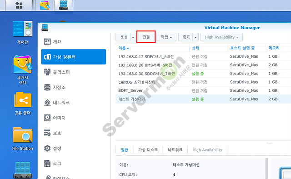Open the Action (작업) dropdown menu
Screen dimensions: 291x179
tap(166, 37)
